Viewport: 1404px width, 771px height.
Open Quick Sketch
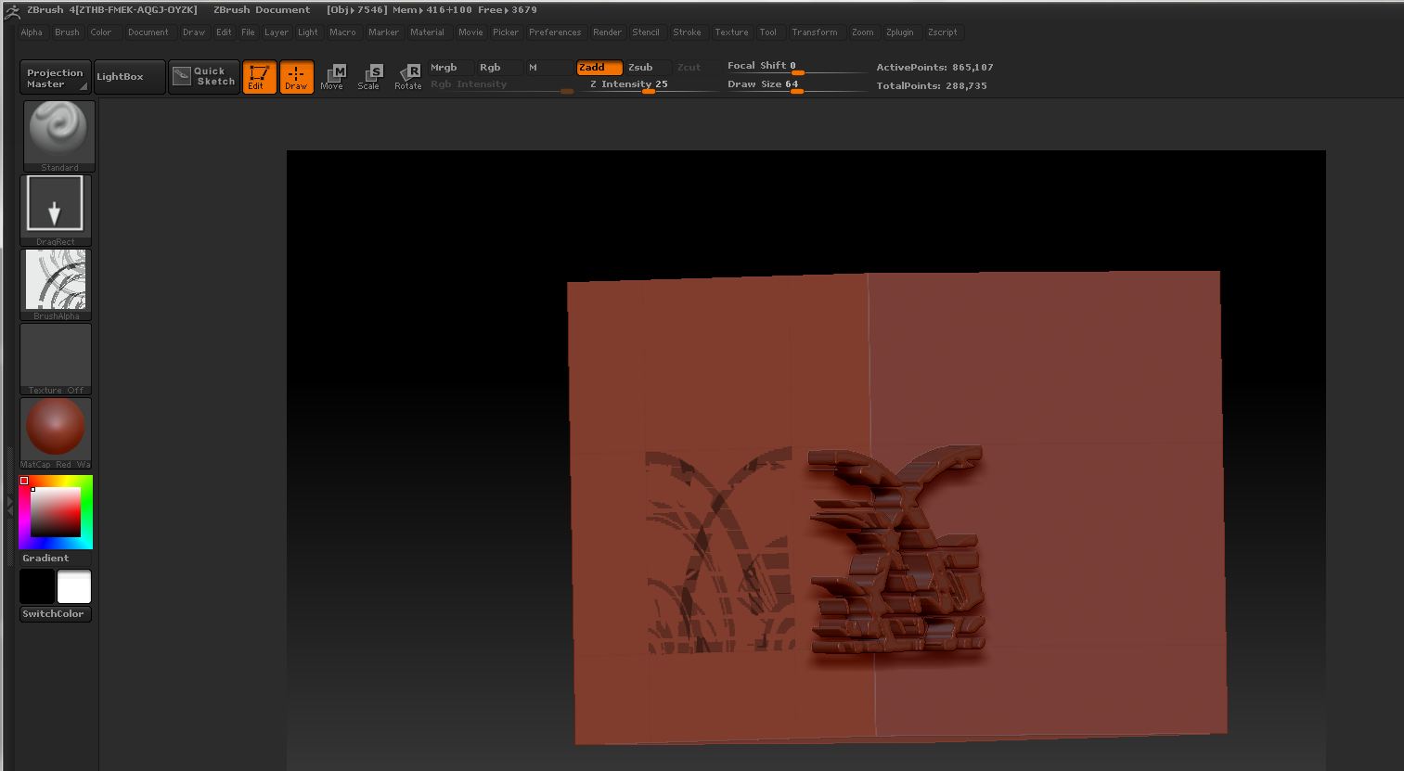pos(203,77)
